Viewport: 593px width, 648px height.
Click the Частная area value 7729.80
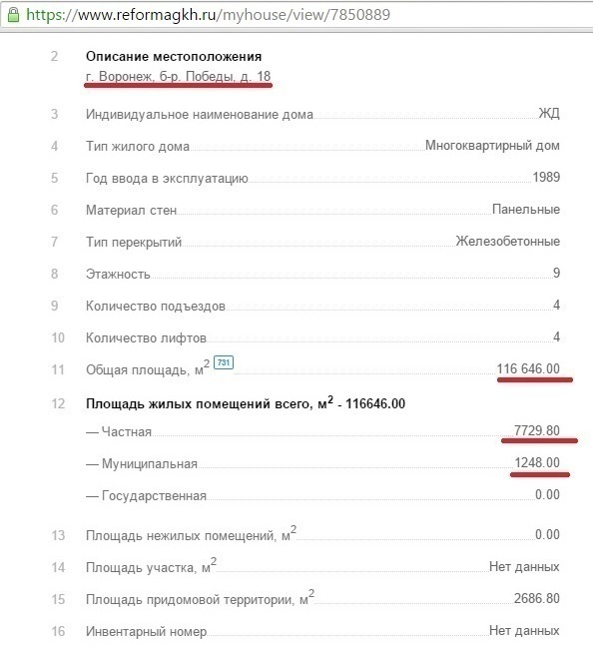coord(537,430)
